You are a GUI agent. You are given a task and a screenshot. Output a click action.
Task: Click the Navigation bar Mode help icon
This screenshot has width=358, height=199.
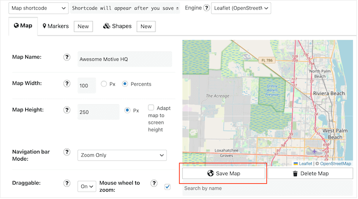[67, 152]
